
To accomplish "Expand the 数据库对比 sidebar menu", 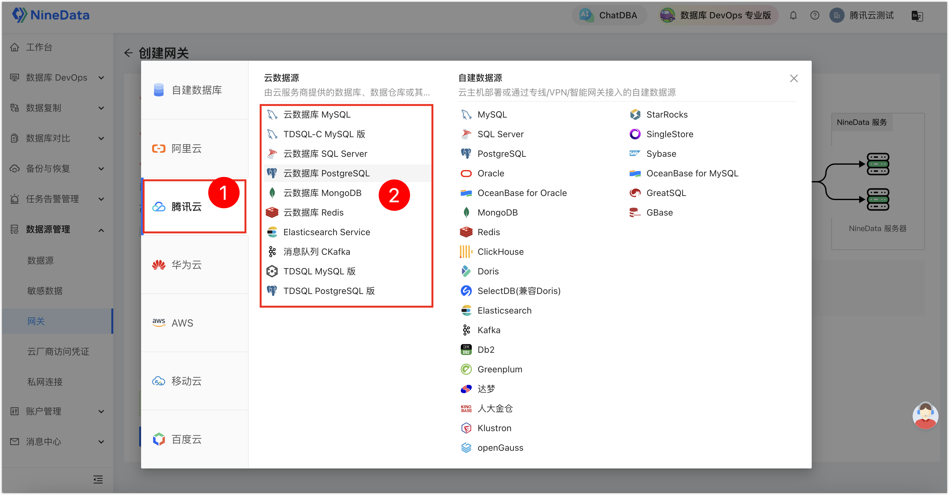I will [57, 138].
